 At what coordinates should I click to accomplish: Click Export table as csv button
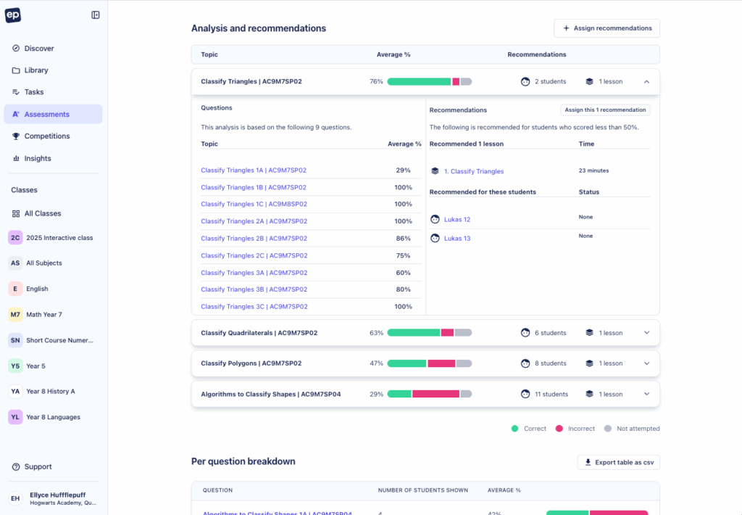tap(618, 462)
